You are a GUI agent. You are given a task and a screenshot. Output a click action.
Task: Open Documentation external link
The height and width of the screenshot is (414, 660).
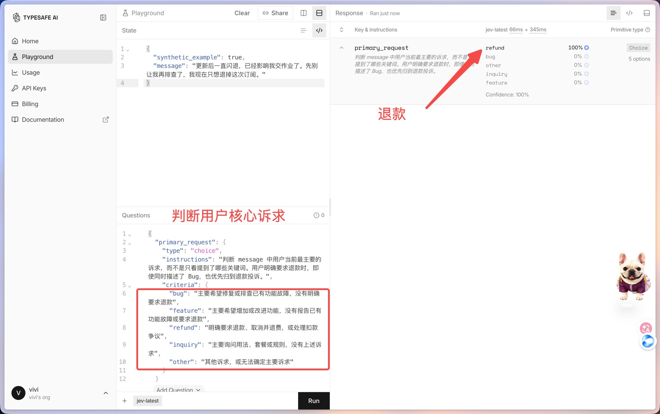point(60,119)
